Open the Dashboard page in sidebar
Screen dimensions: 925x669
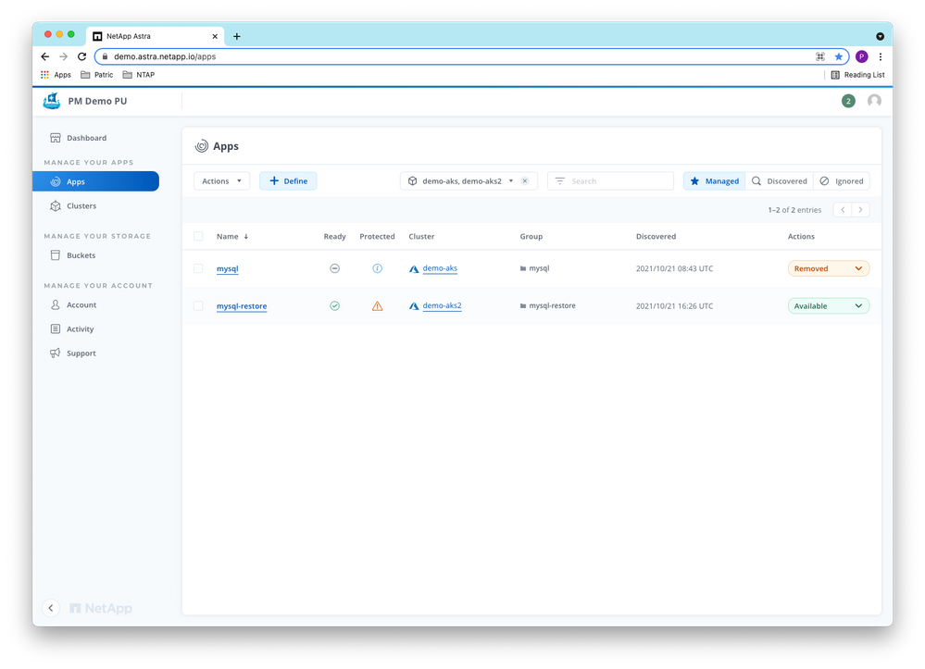pyautogui.click(x=79, y=138)
